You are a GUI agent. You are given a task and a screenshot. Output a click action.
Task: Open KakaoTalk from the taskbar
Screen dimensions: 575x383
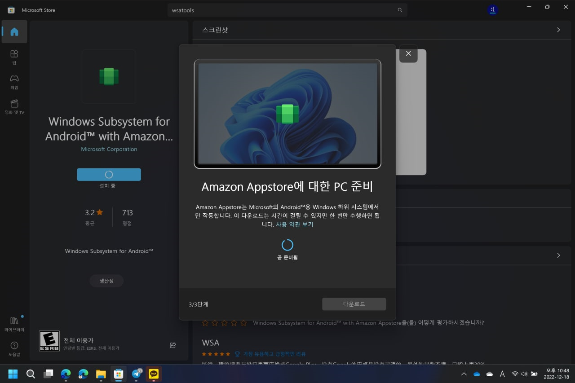click(154, 374)
